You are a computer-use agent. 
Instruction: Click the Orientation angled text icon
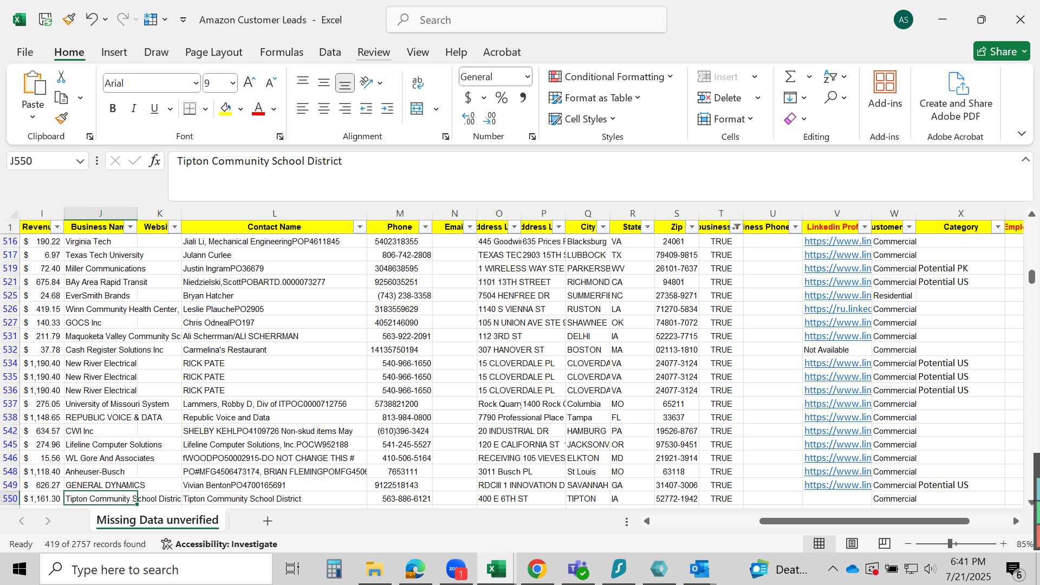[367, 82]
